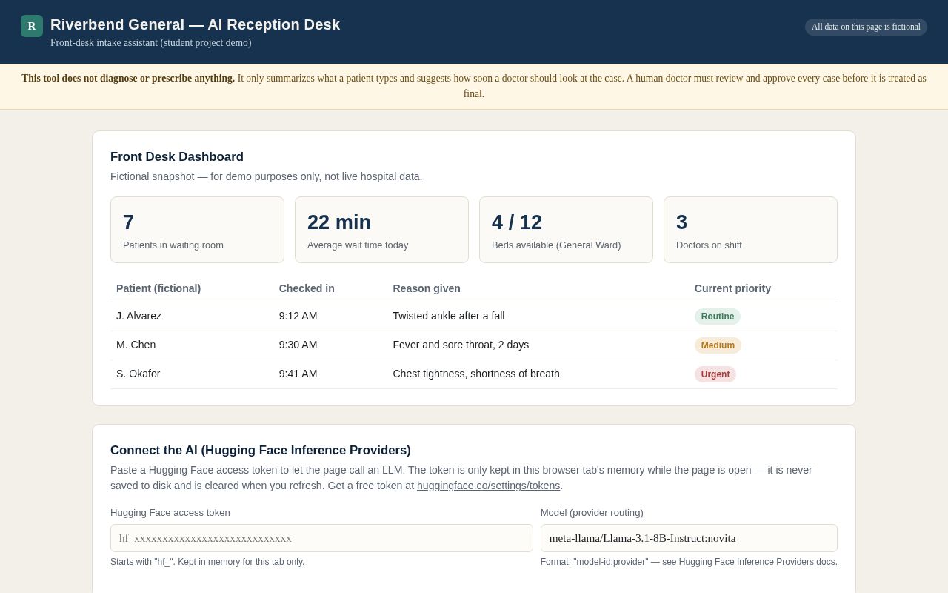Image resolution: width=948 pixels, height=593 pixels.
Task: Select the S. Okafor patient name
Action: tap(138, 374)
